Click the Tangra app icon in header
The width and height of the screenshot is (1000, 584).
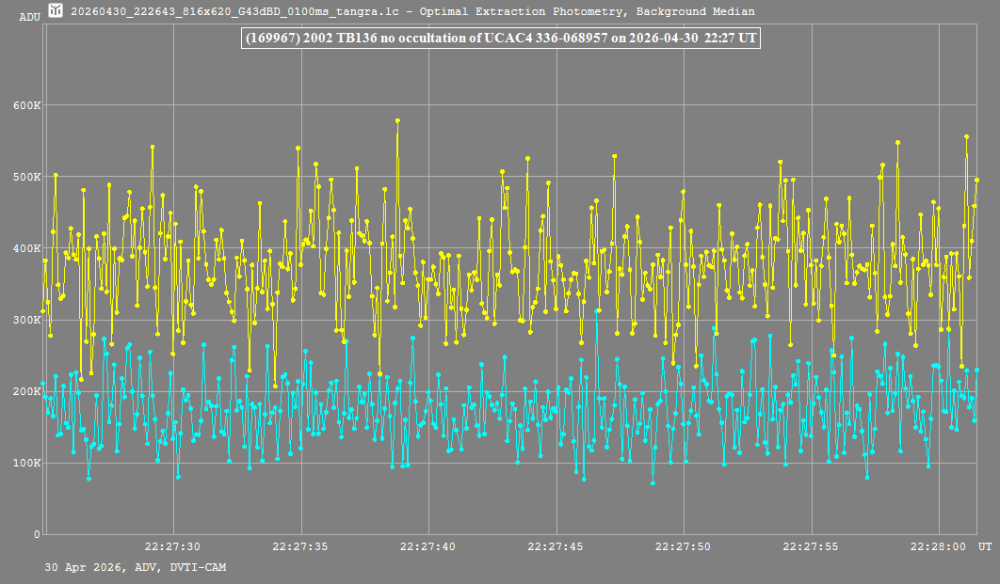tap(56, 10)
